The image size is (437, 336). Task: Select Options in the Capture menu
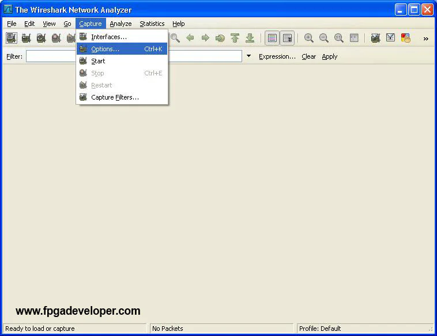tap(105, 49)
